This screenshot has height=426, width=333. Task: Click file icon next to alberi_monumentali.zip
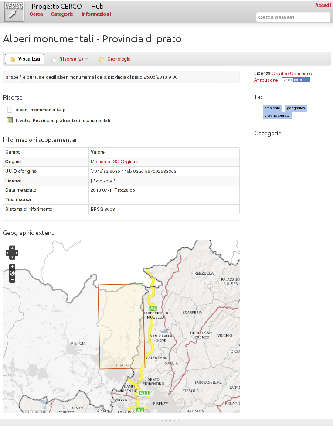tap(10, 110)
